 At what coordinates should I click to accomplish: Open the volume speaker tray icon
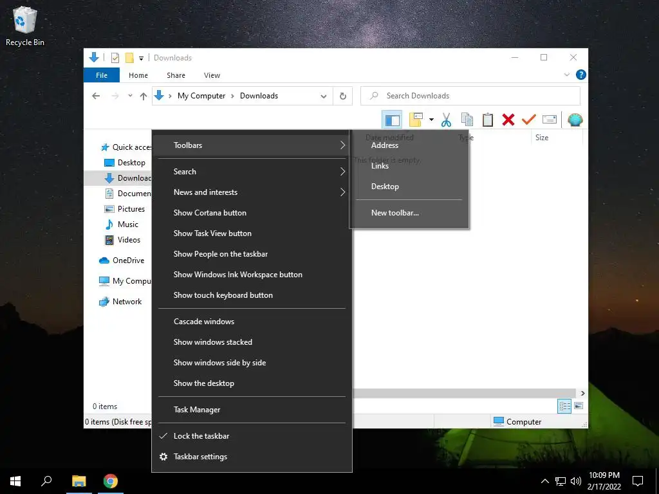[x=576, y=481]
